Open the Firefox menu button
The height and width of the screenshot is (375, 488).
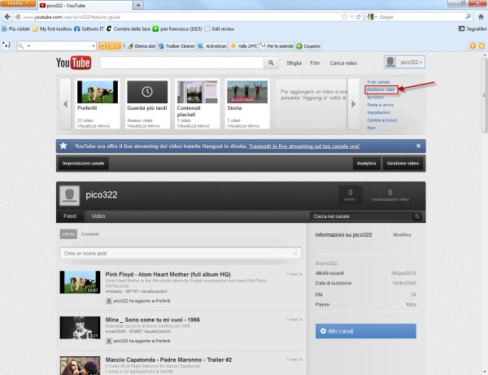pyautogui.click(x=18, y=3)
